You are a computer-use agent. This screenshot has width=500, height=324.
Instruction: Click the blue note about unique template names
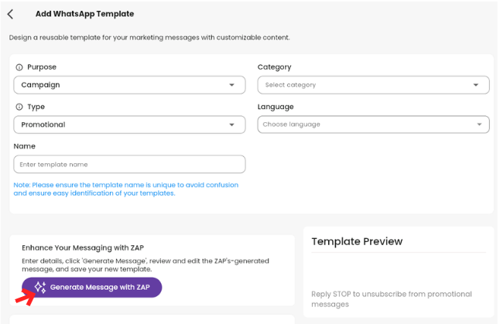(126, 189)
